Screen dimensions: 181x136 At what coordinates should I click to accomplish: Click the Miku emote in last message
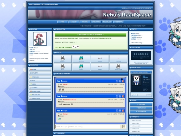tap(60, 119)
